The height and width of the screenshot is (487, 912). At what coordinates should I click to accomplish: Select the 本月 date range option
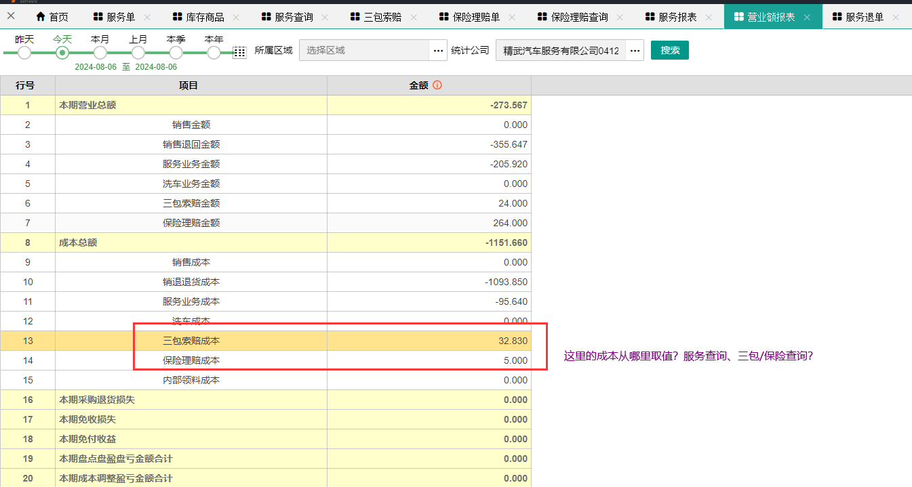click(100, 52)
